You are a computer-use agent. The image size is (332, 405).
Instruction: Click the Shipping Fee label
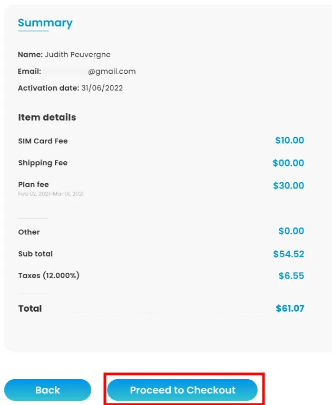(43, 163)
